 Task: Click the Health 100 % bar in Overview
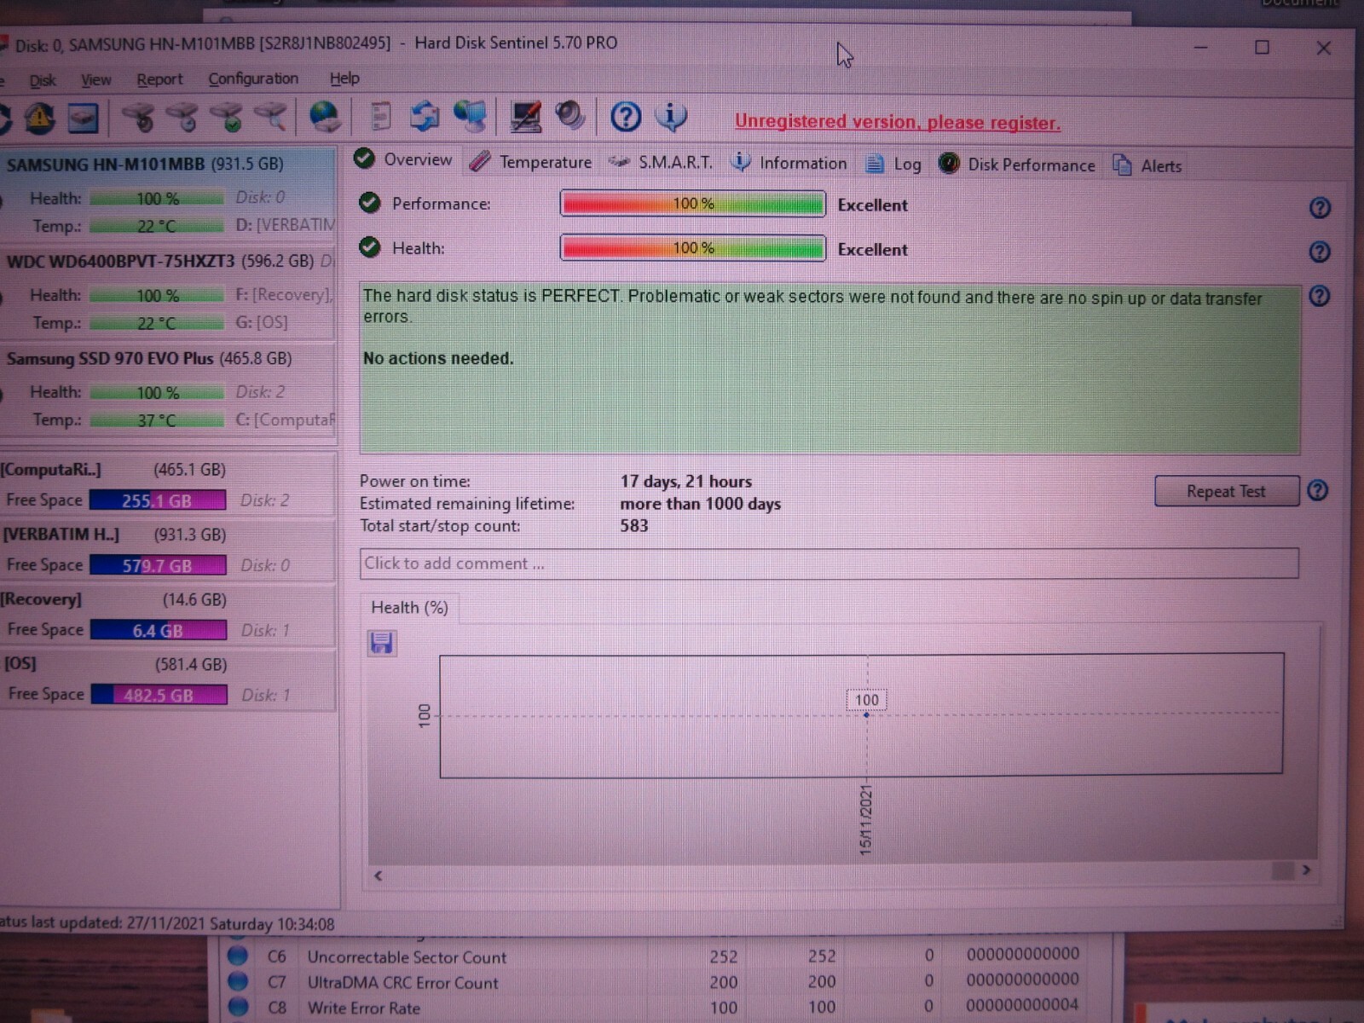[692, 248]
